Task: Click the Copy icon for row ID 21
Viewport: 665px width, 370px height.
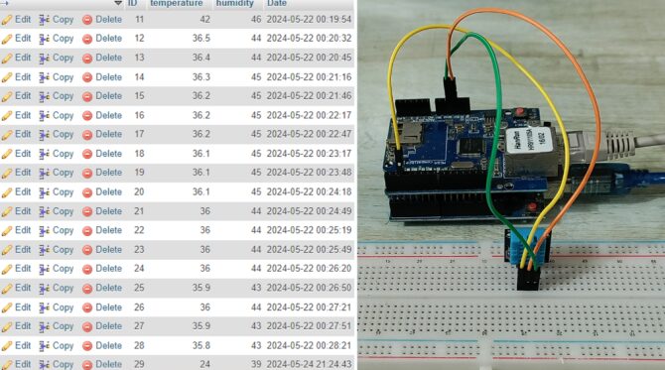Action: [44, 211]
